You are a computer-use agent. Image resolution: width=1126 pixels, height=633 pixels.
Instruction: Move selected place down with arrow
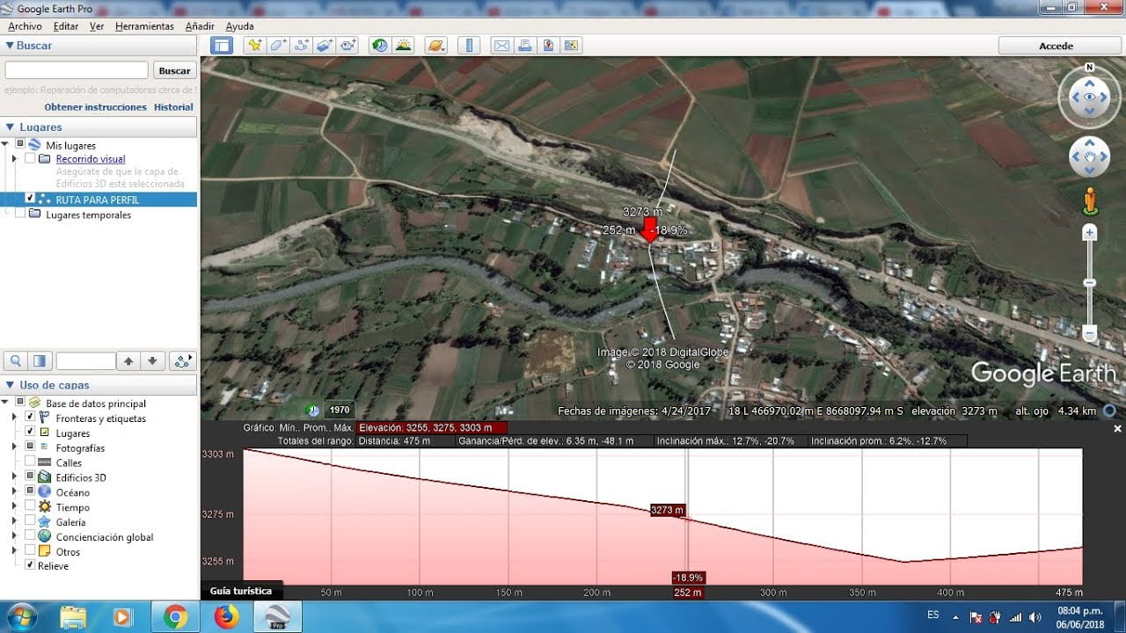click(x=152, y=360)
